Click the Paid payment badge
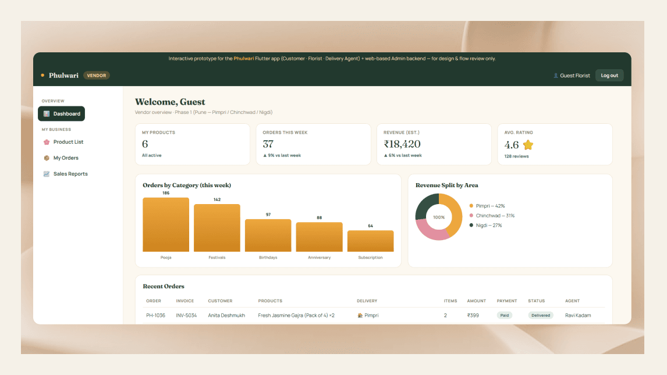This screenshot has width=667, height=375. coord(505,316)
